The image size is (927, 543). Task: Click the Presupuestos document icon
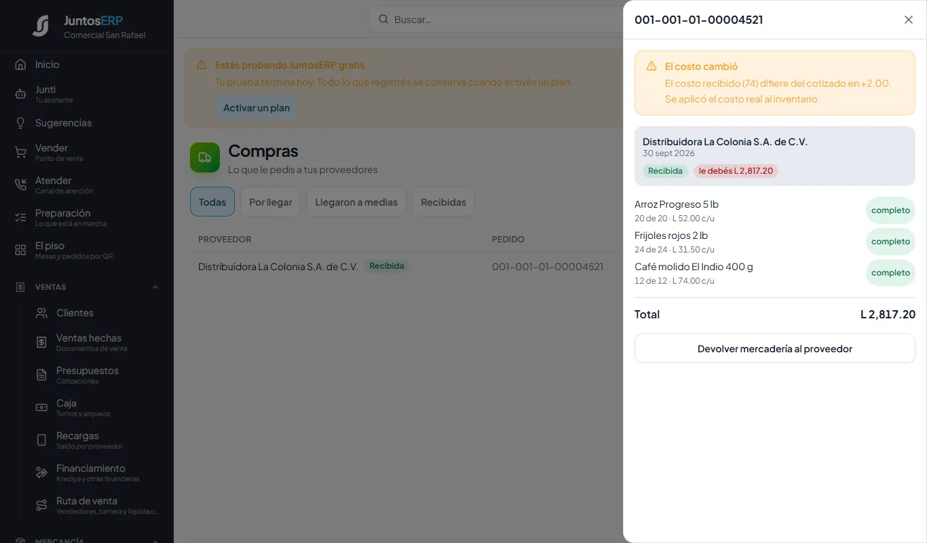[x=41, y=375]
